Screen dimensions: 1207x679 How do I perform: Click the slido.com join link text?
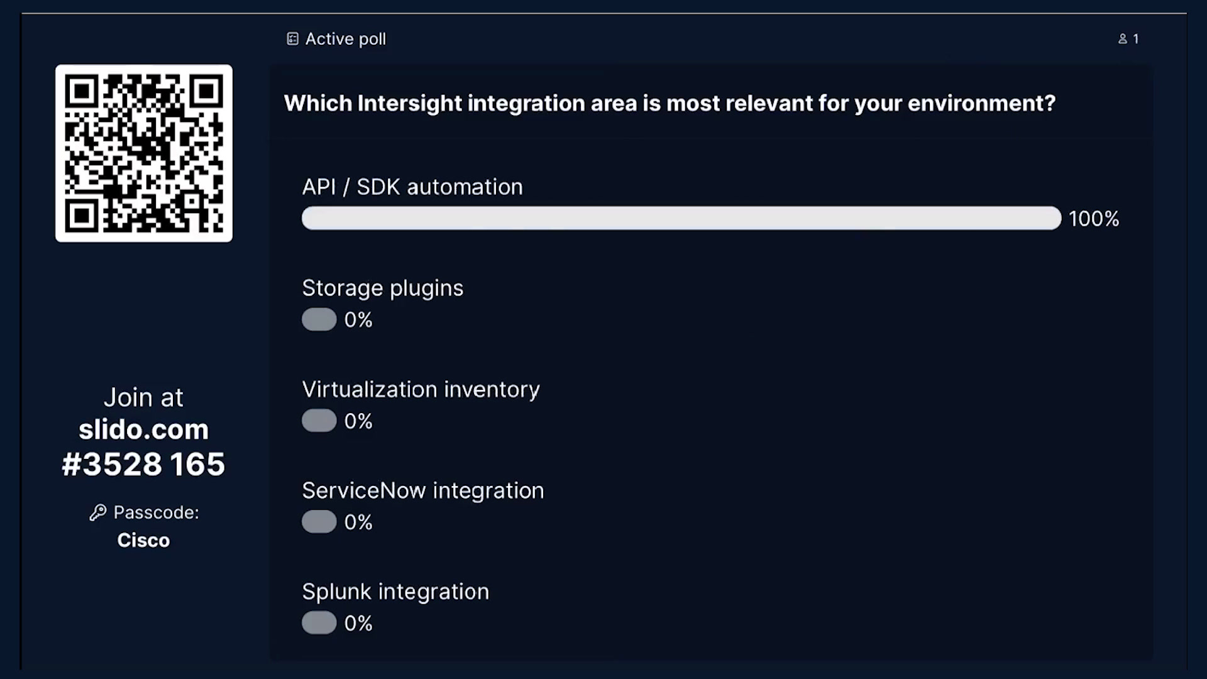(144, 430)
